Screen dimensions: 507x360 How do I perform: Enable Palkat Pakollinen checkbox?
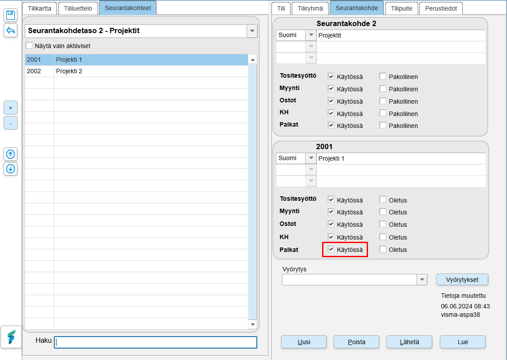coord(383,125)
